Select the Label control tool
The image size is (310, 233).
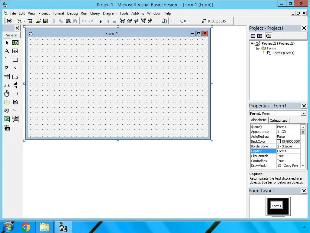7,51
